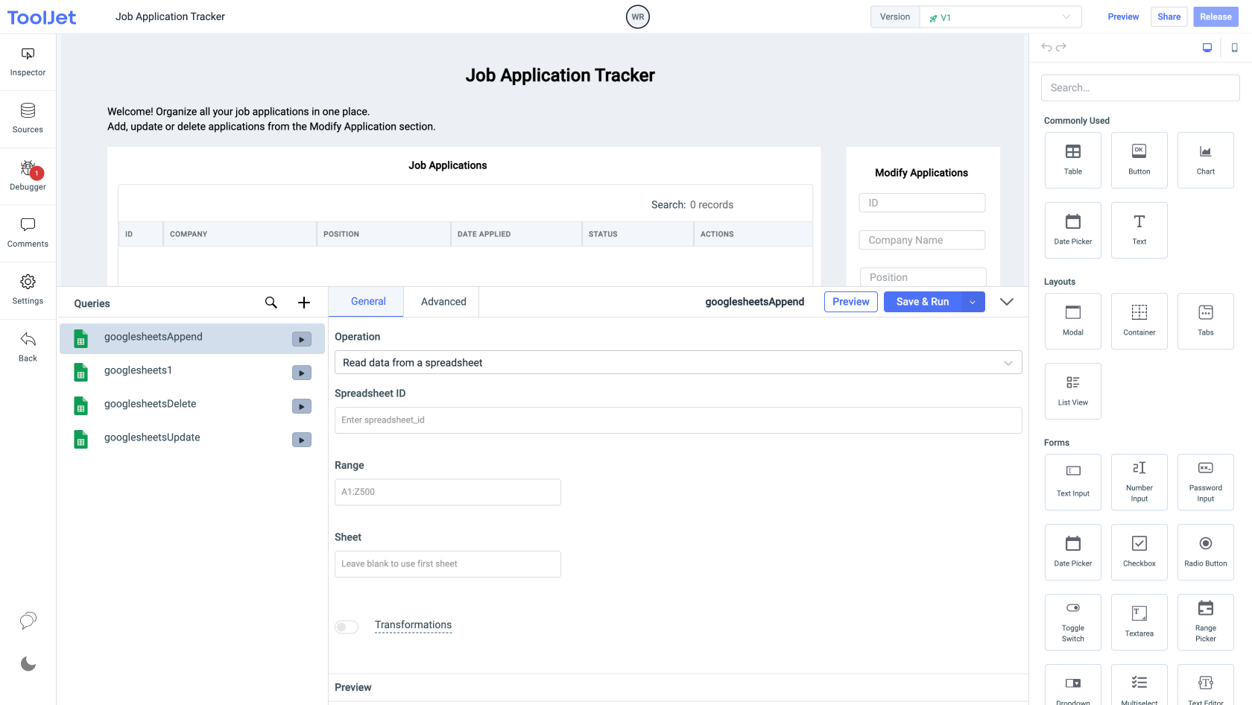Run the googlesheetsDelete query play button

click(x=302, y=407)
